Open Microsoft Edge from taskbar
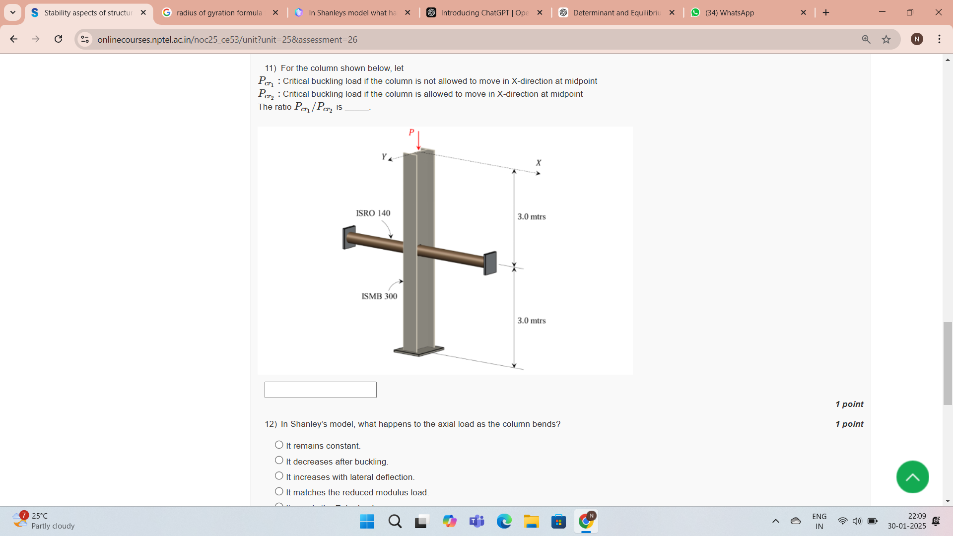Viewport: 953px width, 536px height. (x=504, y=521)
